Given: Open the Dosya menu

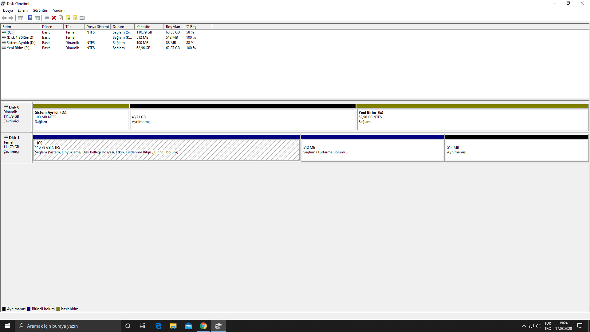Looking at the screenshot, I should click(8, 10).
